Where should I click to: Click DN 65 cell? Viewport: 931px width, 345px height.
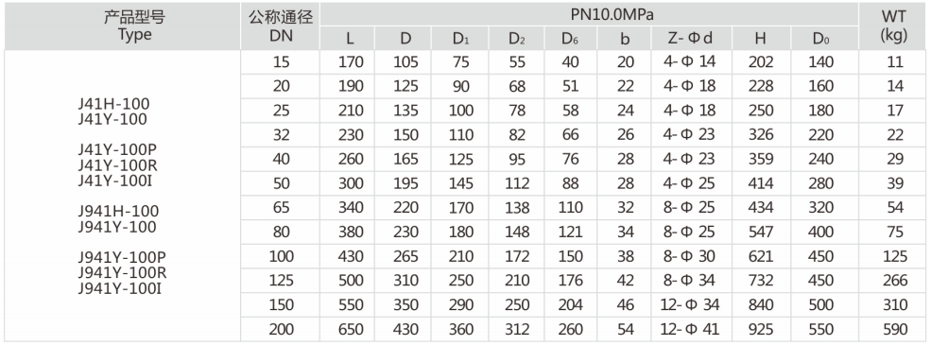pos(282,208)
